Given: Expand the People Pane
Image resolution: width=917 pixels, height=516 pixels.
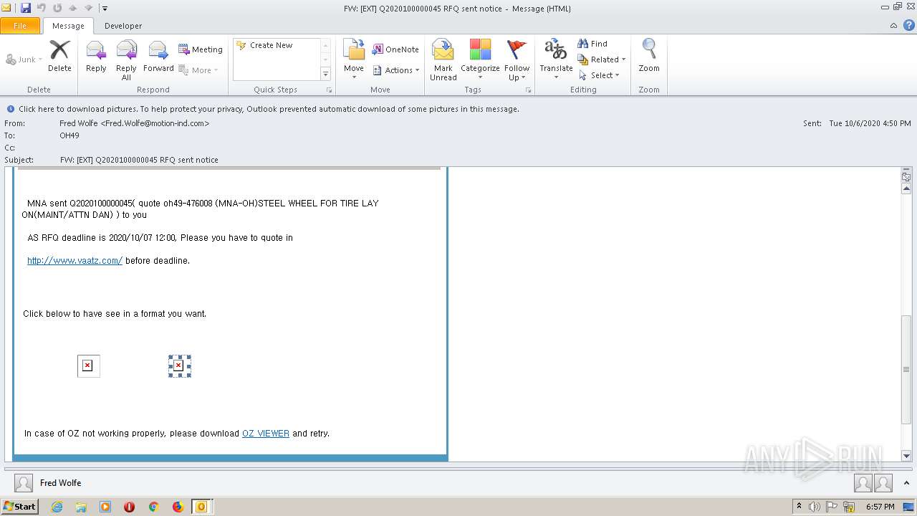Looking at the screenshot, I should (907, 483).
